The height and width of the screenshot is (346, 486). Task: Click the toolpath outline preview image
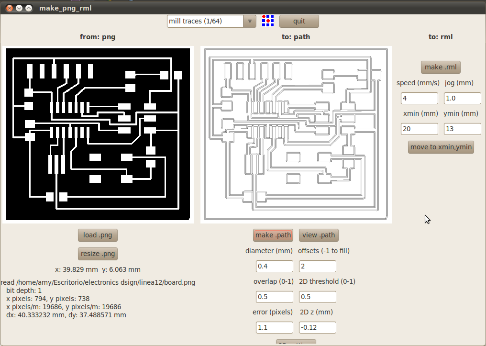click(296, 134)
